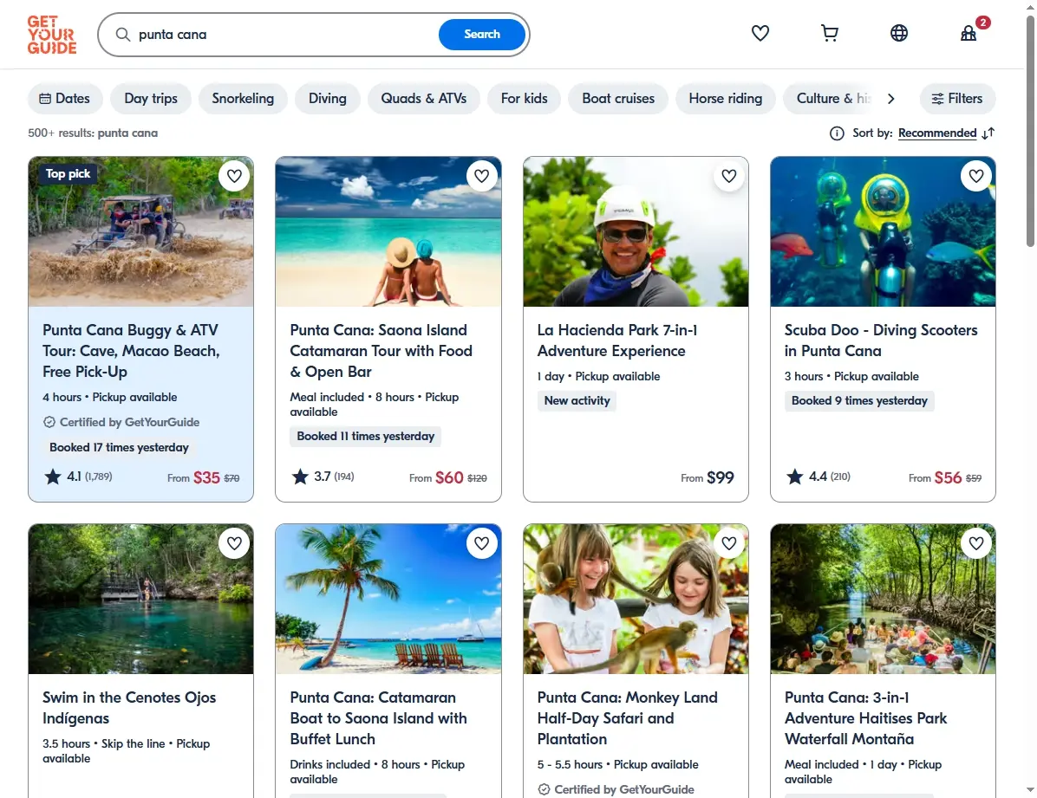
Task: Open the underwater scooters thumbnail
Action: pyautogui.click(x=883, y=231)
